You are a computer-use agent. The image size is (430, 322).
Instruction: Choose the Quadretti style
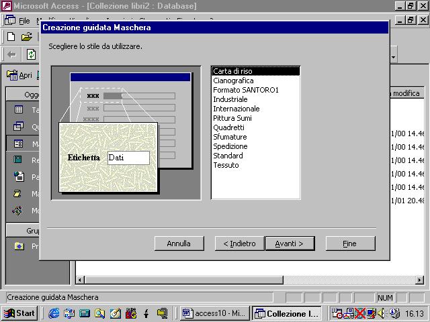[x=255, y=127]
